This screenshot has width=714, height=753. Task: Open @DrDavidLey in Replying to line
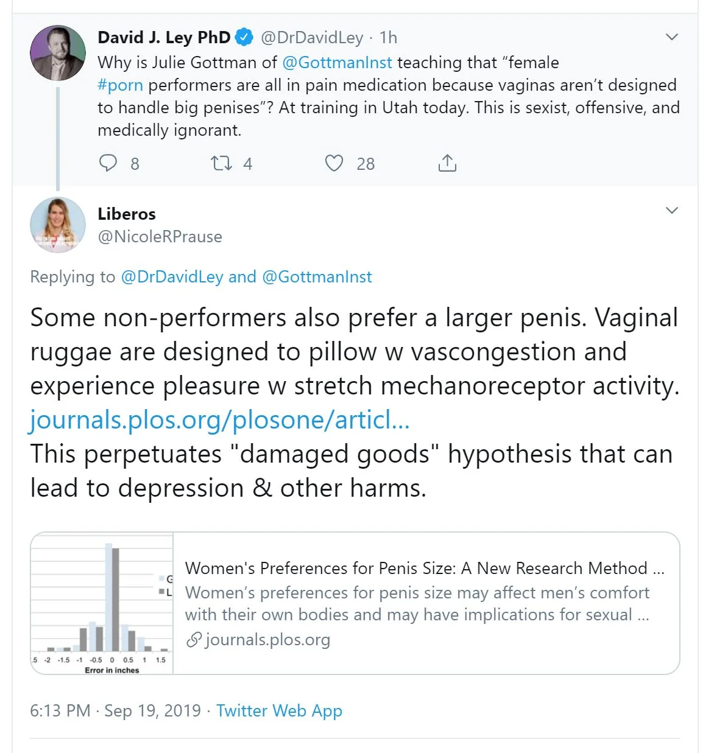172,277
